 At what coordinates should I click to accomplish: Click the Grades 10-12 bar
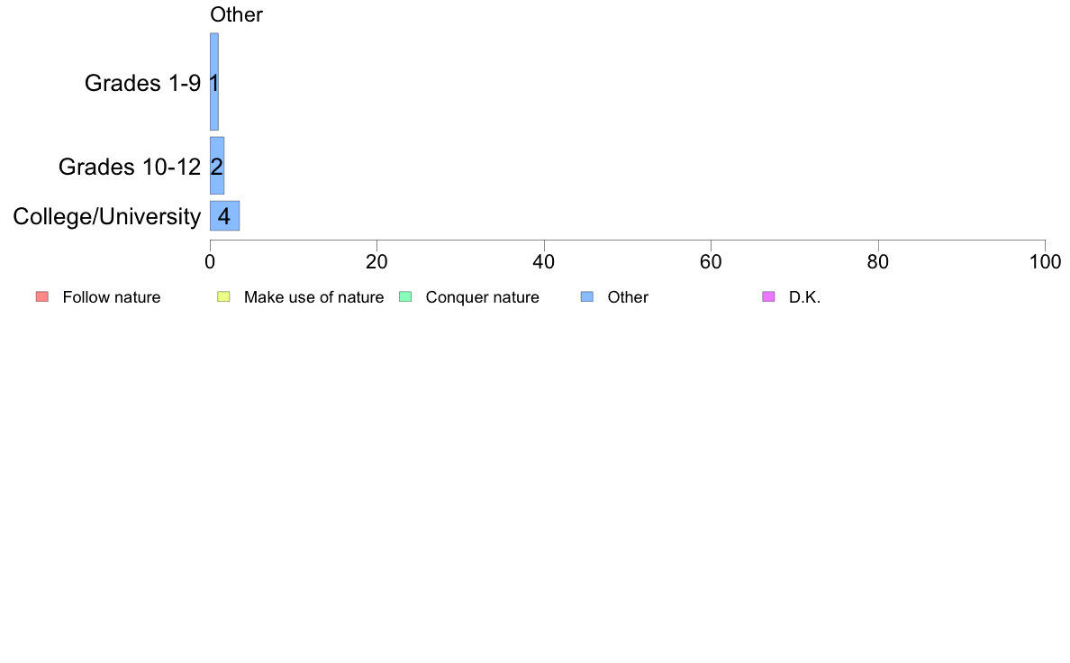[x=217, y=165]
